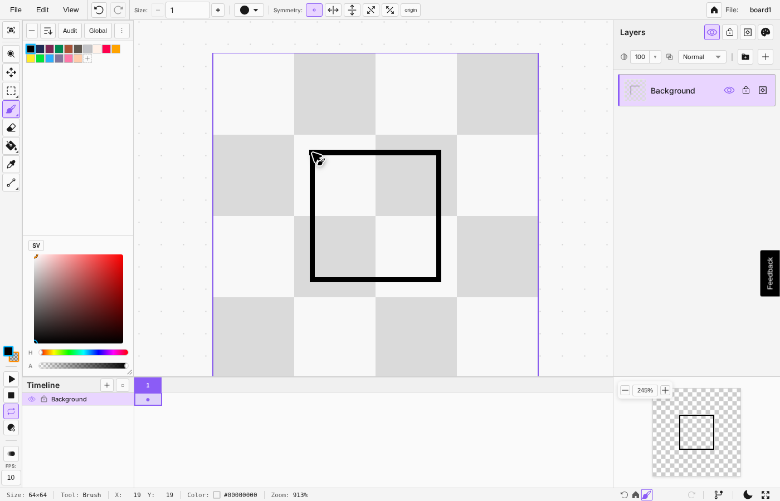This screenshot has height=501, width=780.
Task: Enable horizontal symmetry mirroring
Action: 333,9
